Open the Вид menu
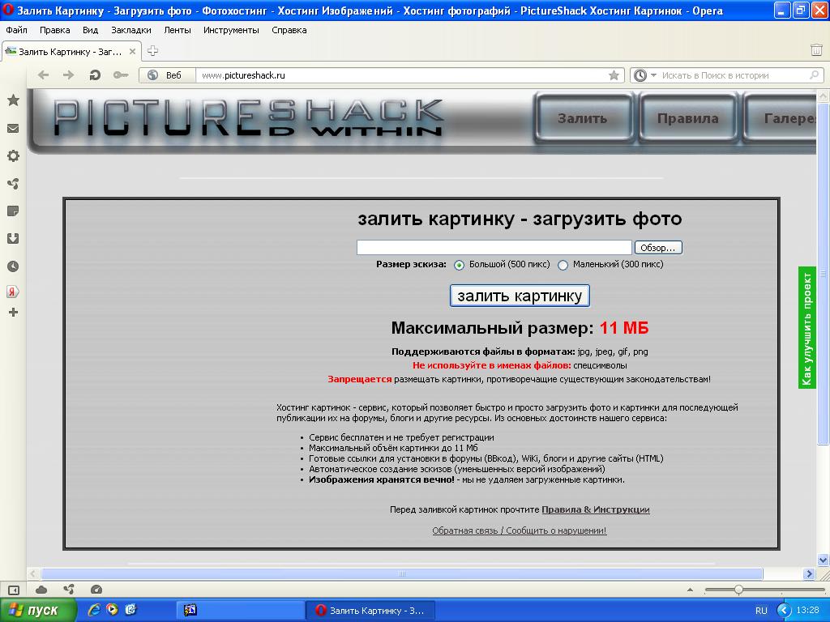The image size is (830, 622). point(91,30)
